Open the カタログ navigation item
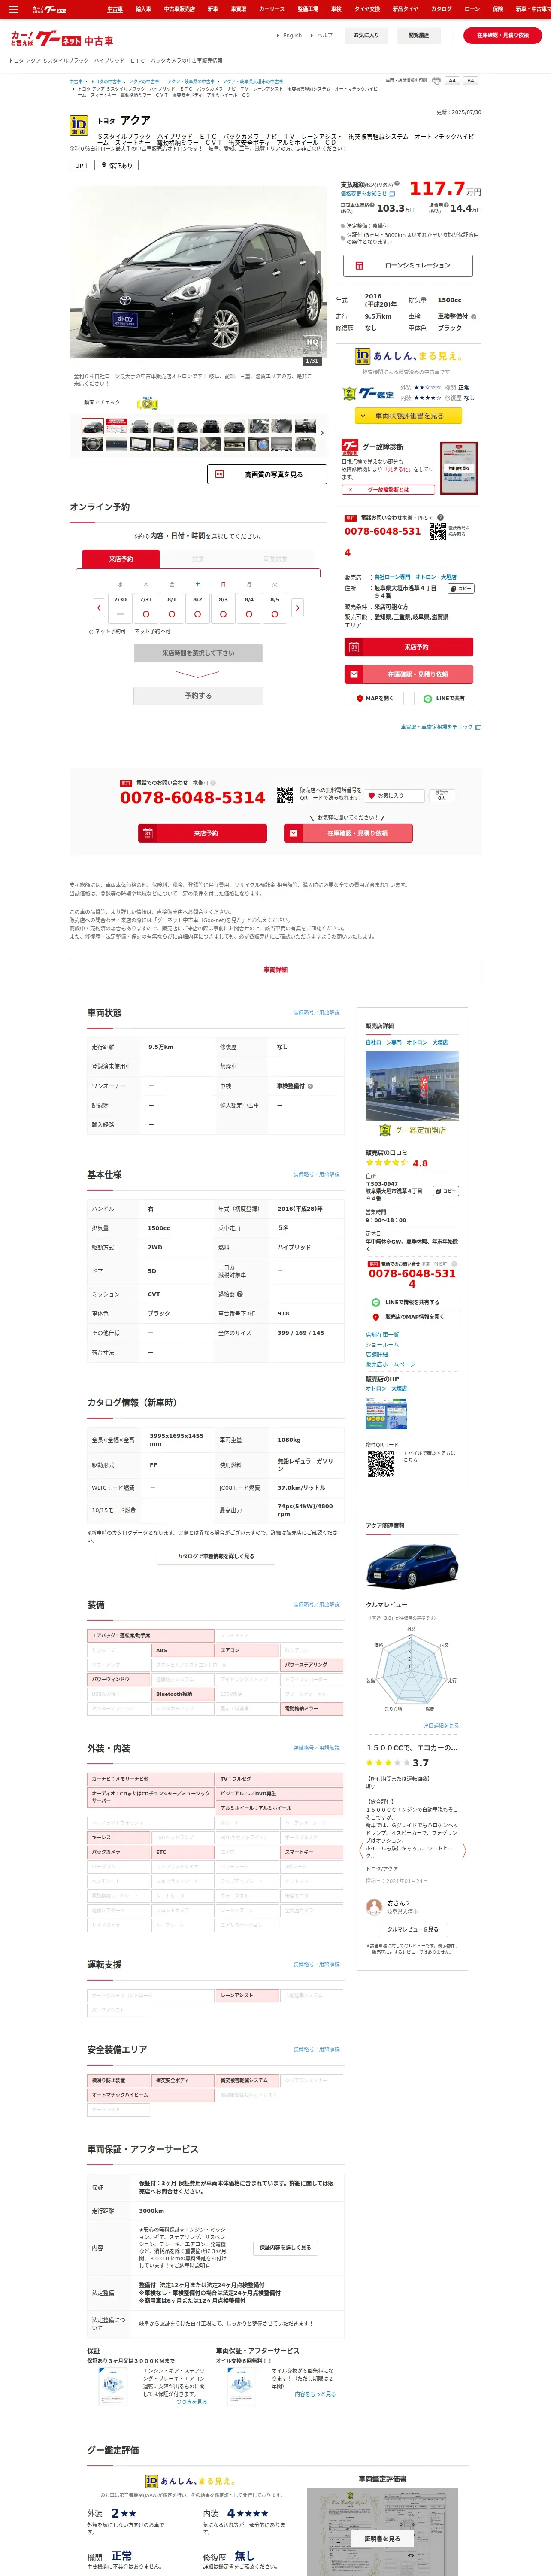 click(441, 9)
